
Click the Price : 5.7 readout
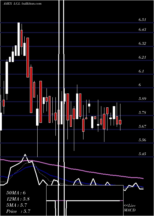[x=18, y=211]
